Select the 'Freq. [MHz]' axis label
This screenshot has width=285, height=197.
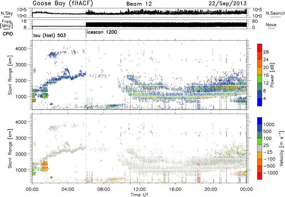coord(7,24)
